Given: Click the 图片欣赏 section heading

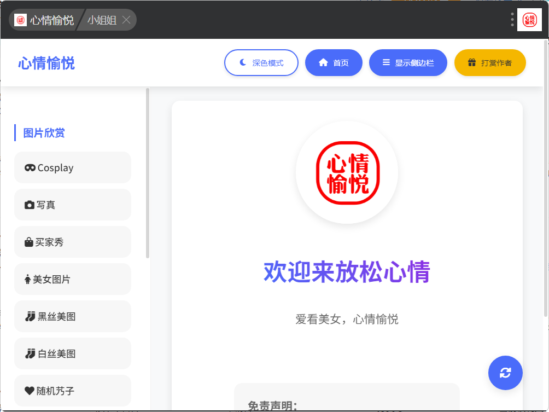Looking at the screenshot, I should (x=44, y=133).
